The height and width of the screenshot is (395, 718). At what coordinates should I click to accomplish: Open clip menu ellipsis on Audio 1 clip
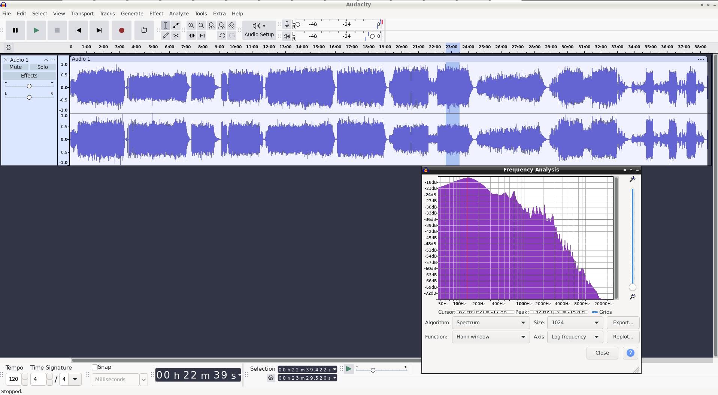[701, 59]
